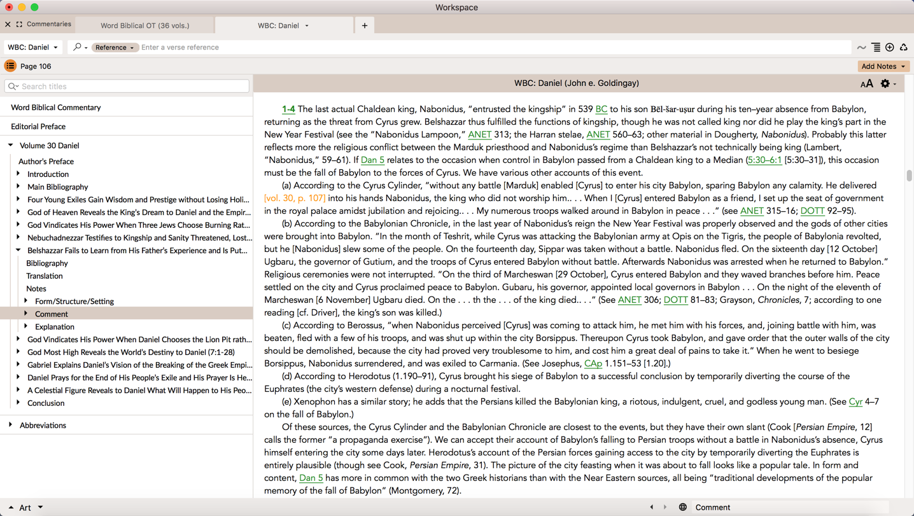Expand the selected Comment tree node

coord(26,314)
